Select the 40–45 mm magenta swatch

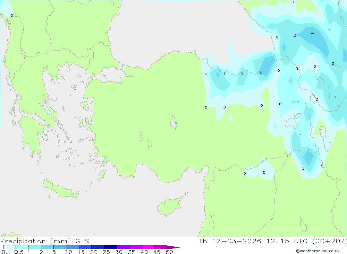[148, 247]
